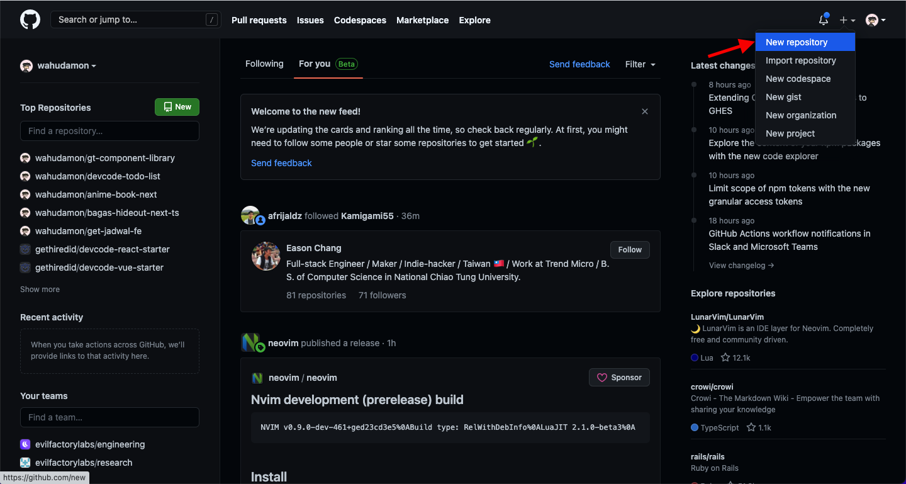Select New codespace menu item
This screenshot has height=484, width=906.
[x=805, y=79]
